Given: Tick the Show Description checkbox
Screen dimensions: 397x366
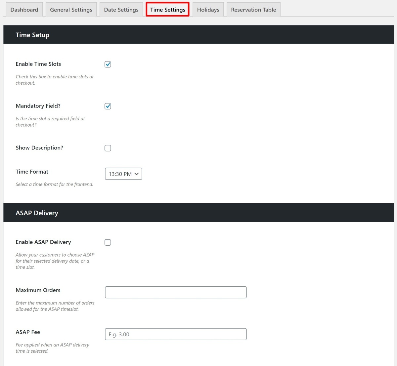Looking at the screenshot, I should click(x=108, y=148).
